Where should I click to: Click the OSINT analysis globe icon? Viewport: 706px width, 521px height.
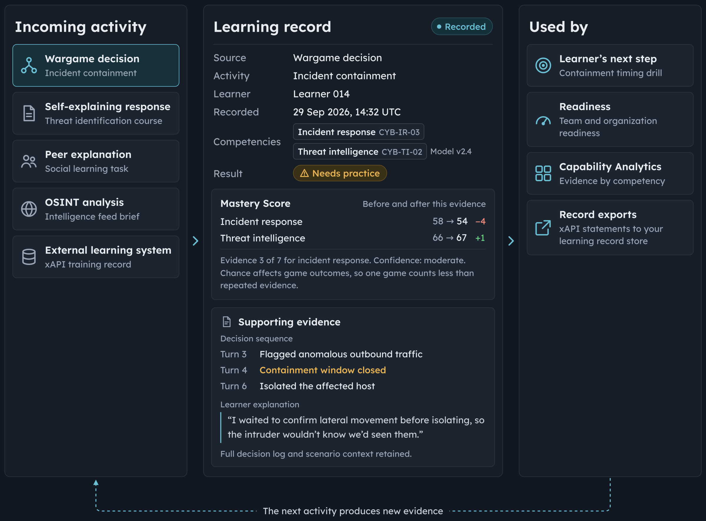point(29,209)
